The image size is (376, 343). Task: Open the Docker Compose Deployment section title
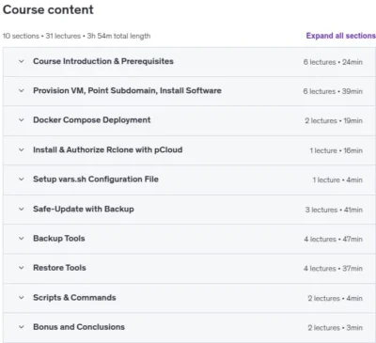pos(92,120)
